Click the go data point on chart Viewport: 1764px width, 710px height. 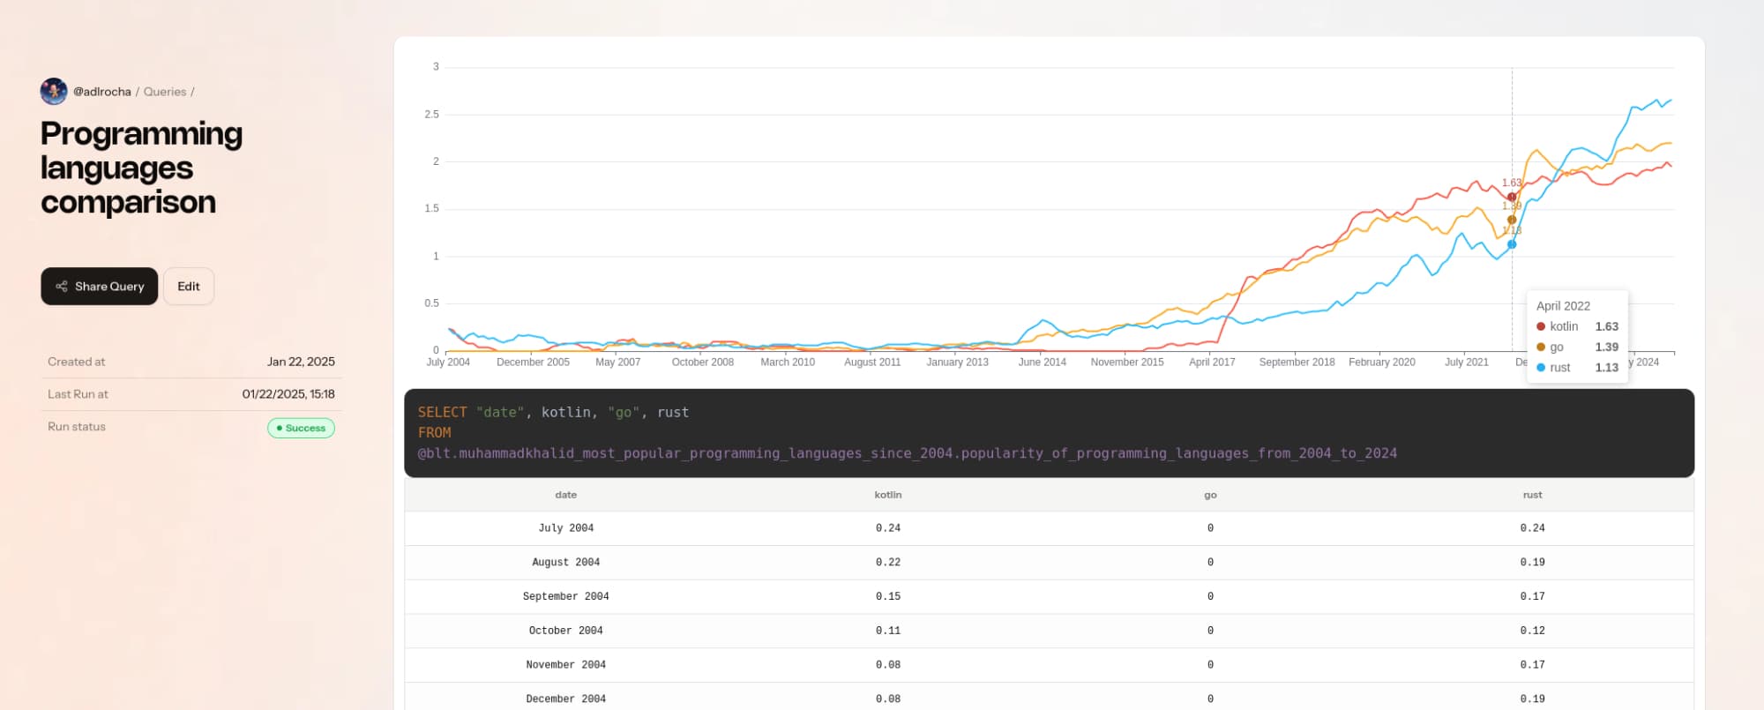tap(1512, 220)
